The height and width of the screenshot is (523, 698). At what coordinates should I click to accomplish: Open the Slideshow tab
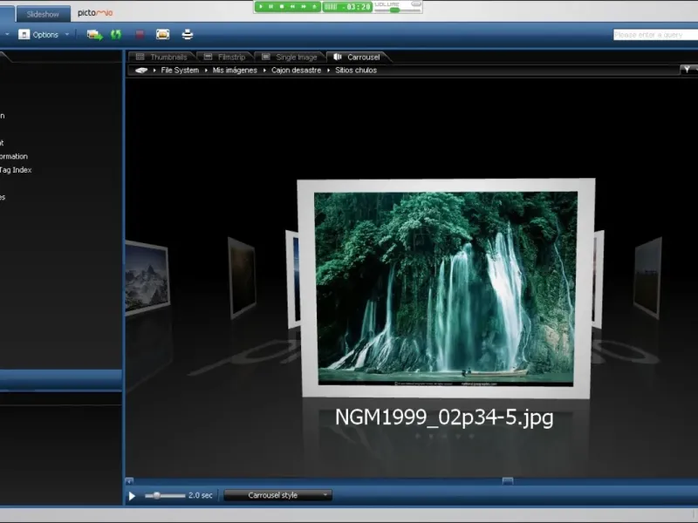click(x=43, y=14)
